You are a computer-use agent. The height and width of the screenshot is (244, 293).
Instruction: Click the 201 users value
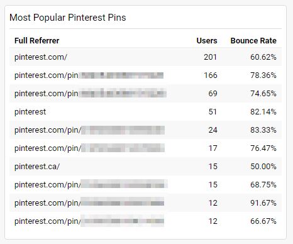click(210, 57)
